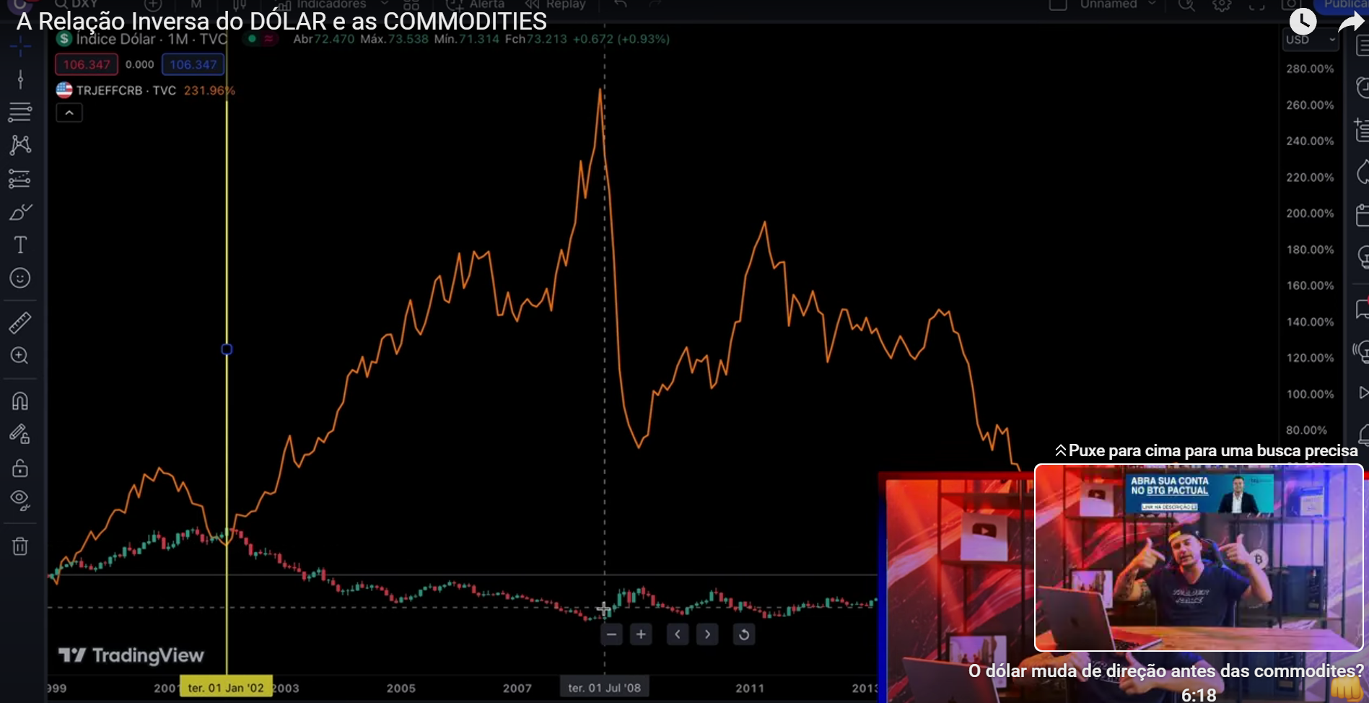Click the zoom in magnifier tool
The width and height of the screenshot is (1369, 703).
[20, 356]
